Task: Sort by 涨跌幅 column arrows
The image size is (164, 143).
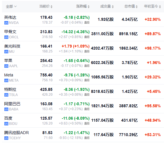Action: (89, 7)
